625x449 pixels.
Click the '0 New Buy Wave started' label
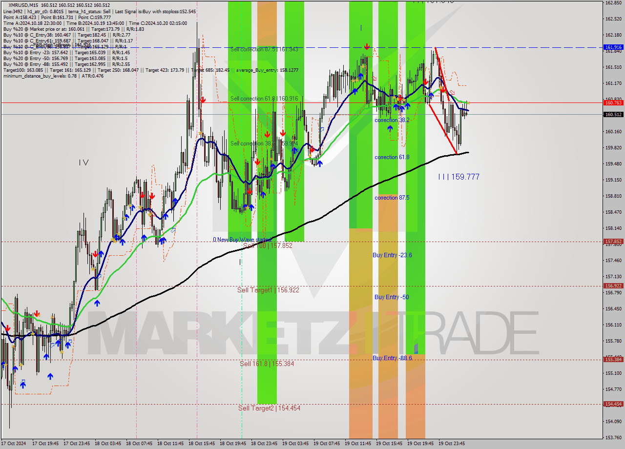click(243, 240)
